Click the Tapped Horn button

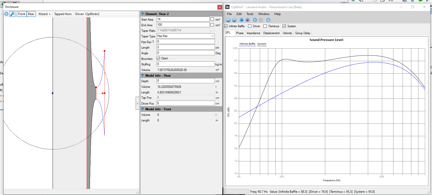click(x=63, y=14)
